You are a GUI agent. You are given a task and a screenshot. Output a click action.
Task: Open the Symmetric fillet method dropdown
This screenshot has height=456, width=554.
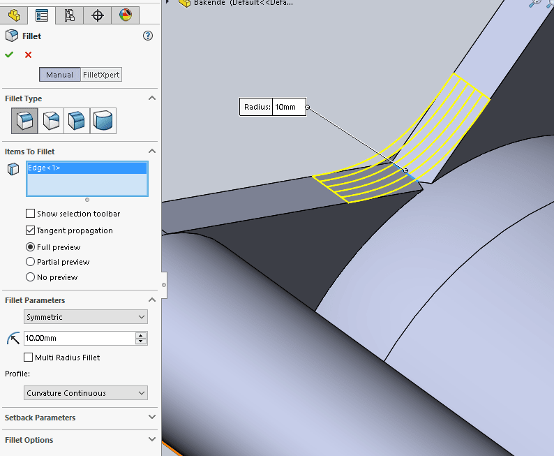click(86, 317)
